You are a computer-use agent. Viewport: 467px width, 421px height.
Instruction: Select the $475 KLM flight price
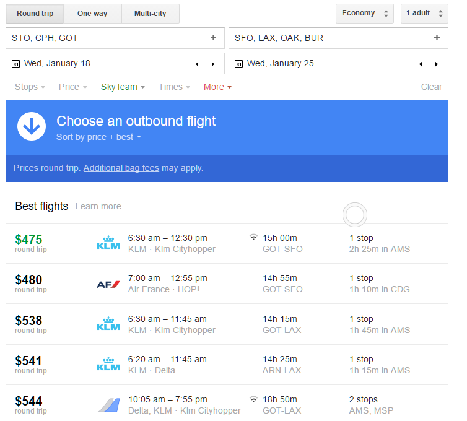[28, 240]
